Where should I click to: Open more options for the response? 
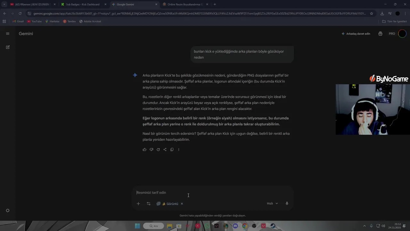tap(179, 150)
